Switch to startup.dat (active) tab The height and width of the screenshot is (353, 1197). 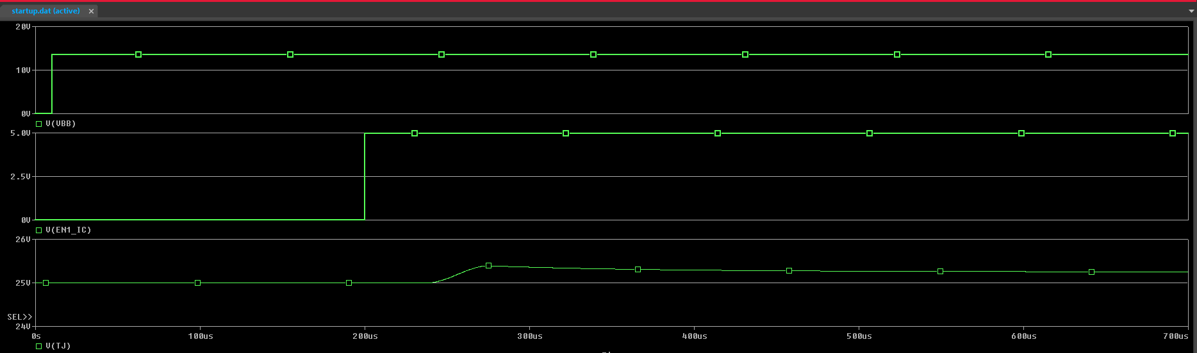45,11
